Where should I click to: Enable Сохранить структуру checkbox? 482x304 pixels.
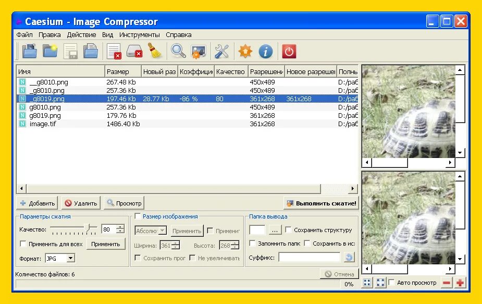coord(288,229)
